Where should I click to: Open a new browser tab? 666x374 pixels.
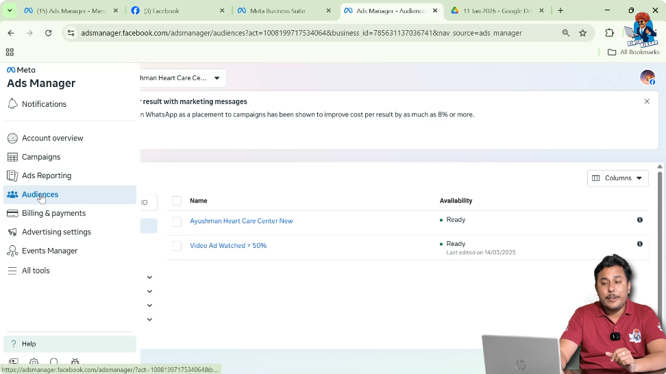pos(560,10)
